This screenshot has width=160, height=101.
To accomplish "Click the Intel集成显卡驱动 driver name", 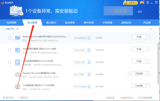I will pos(38,85).
